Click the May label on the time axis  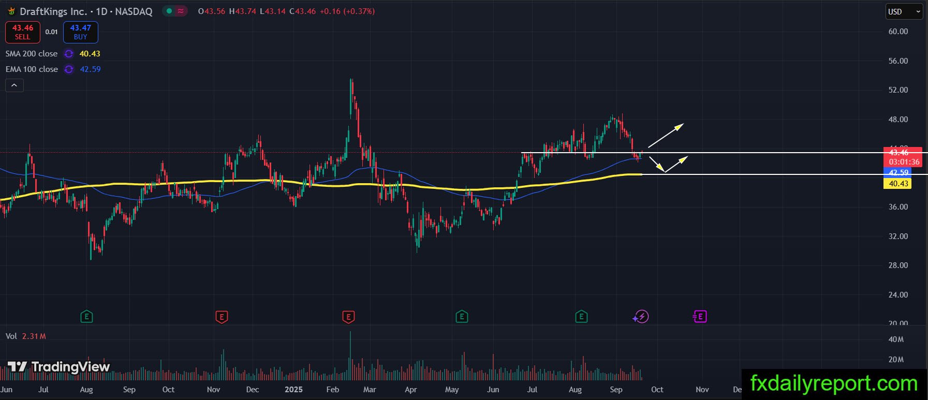pyautogui.click(x=452, y=390)
